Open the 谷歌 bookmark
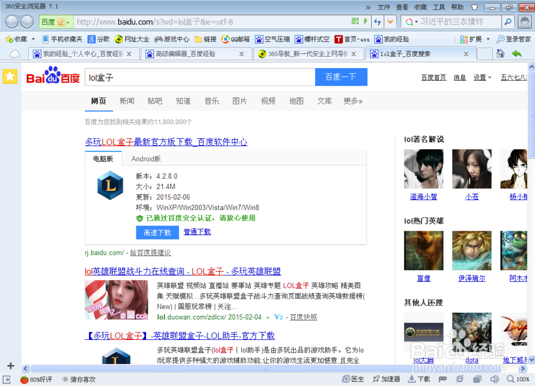Viewport: 535px width, 386px height. pyautogui.click(x=98, y=39)
